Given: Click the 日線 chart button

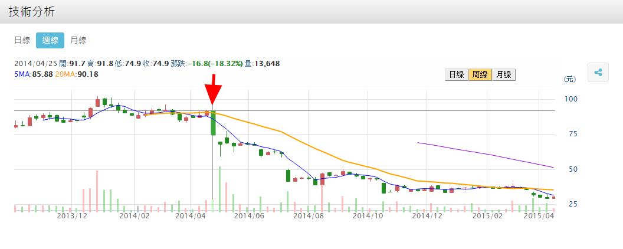Looking at the screenshot, I should pos(457,75).
